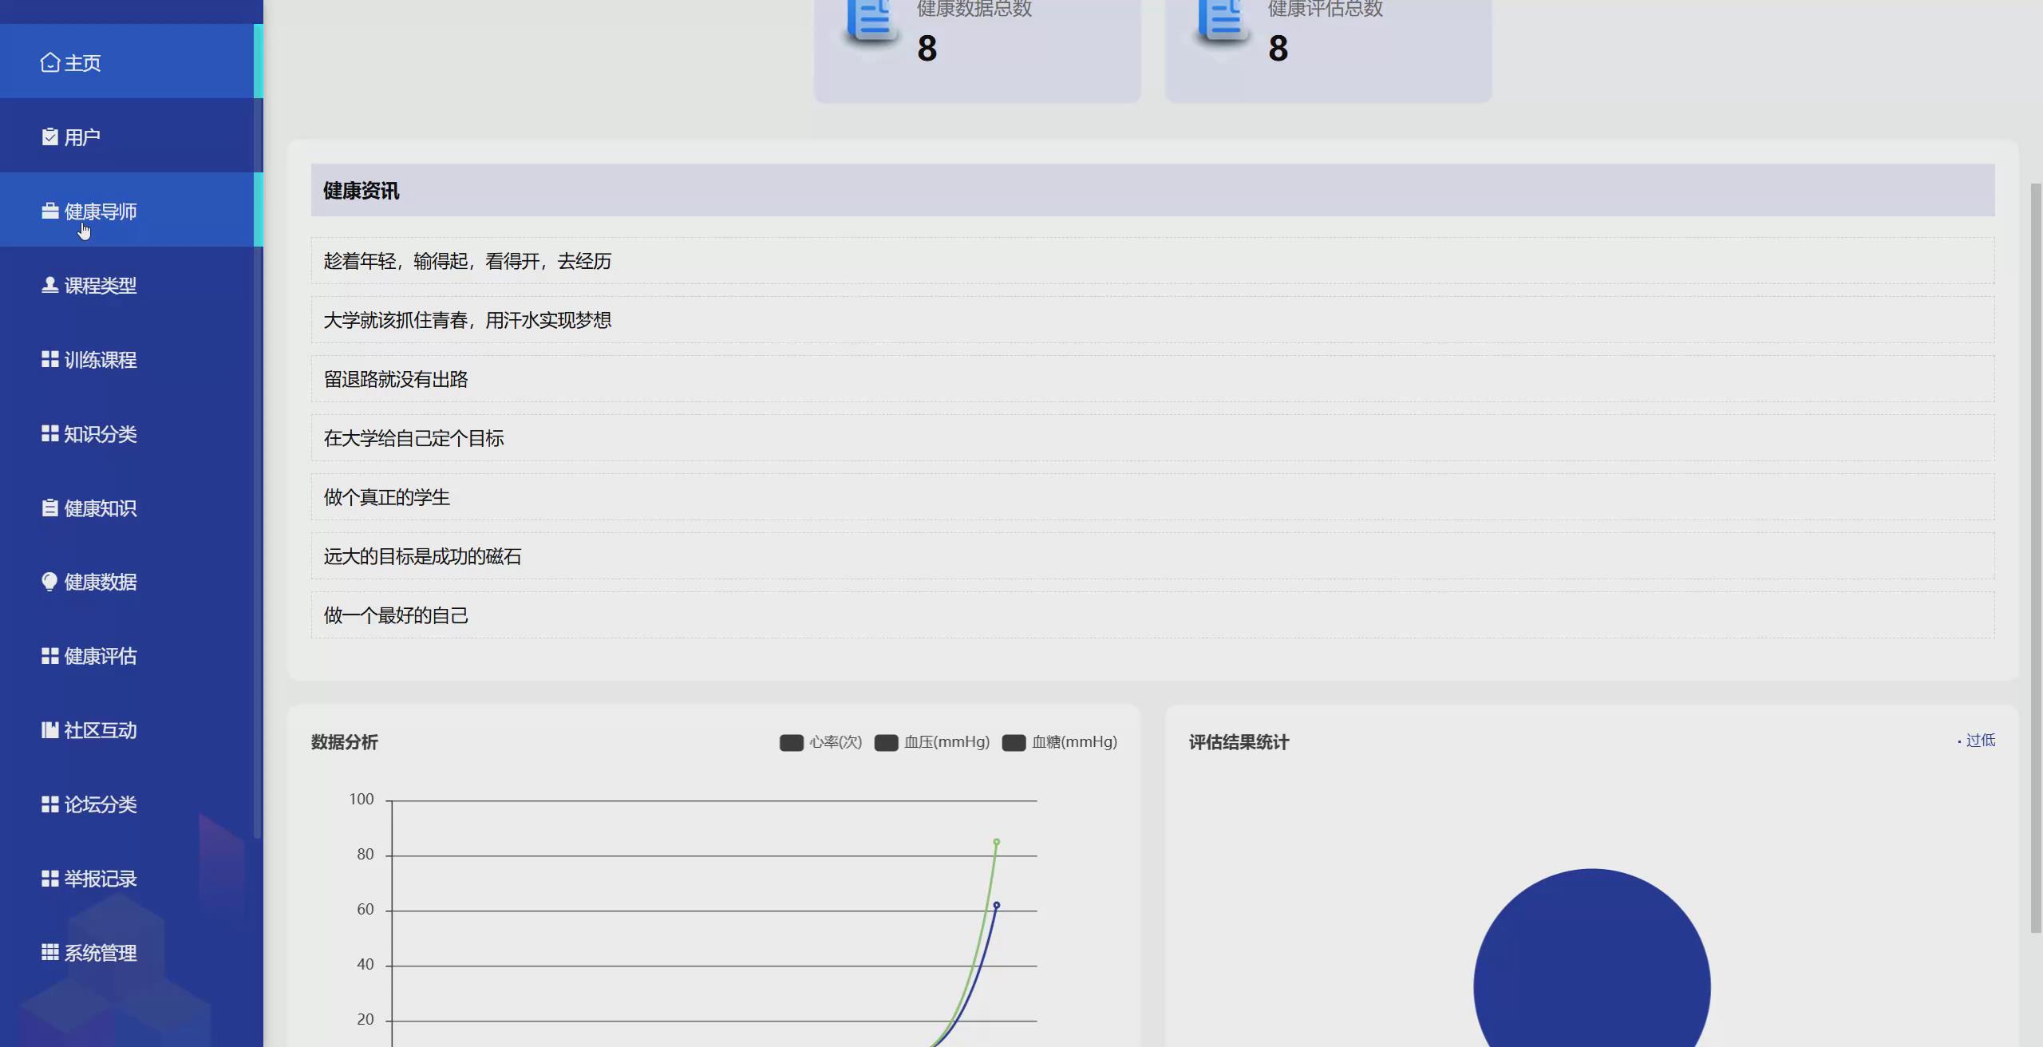Click the home icon beside 主页
This screenshot has width=2043, height=1047.
tap(50, 62)
